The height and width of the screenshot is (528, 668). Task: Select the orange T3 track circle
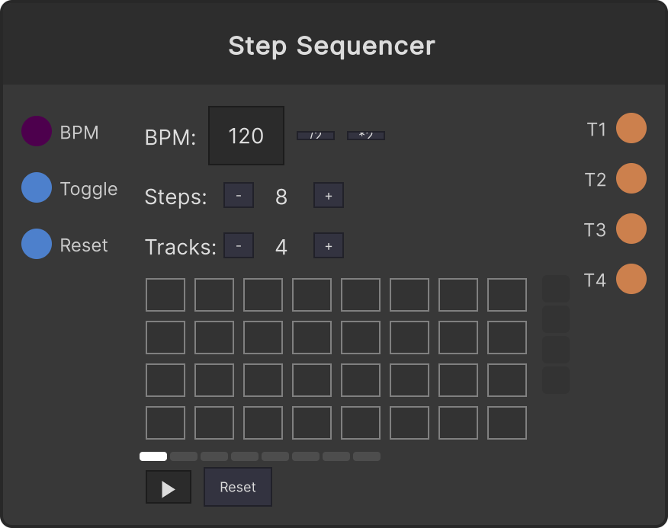click(x=631, y=229)
